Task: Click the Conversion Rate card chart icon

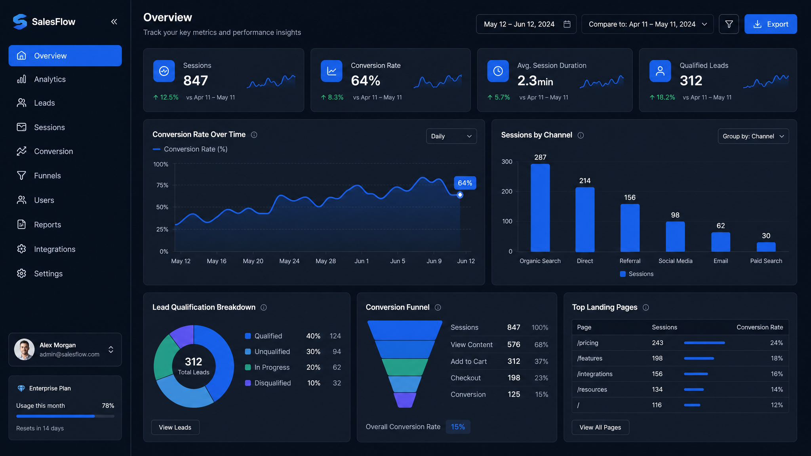Action: pos(331,71)
